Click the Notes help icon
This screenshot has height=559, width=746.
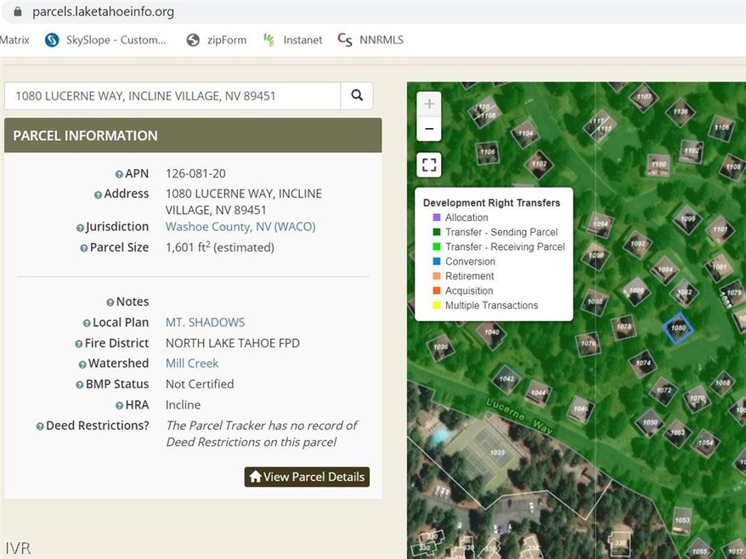110,302
